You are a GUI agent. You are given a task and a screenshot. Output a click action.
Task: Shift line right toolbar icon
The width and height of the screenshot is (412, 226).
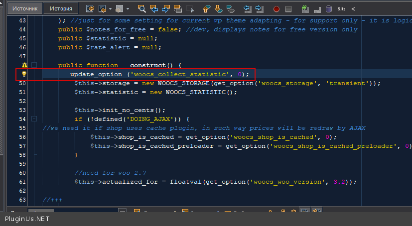click(260, 8)
